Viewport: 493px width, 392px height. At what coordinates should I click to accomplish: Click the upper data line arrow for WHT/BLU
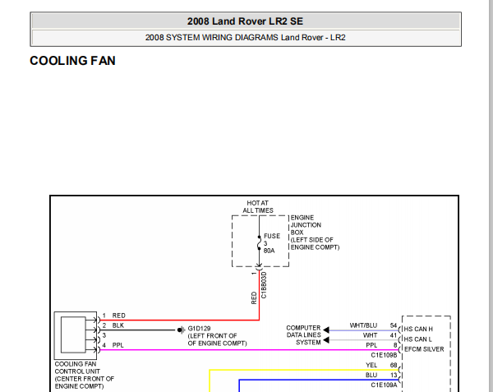click(326, 330)
